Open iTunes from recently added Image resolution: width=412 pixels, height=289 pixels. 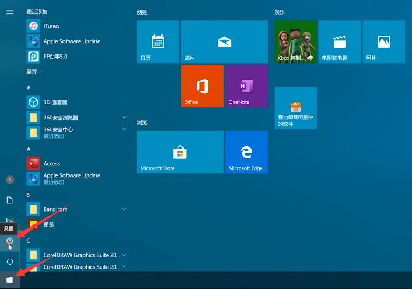click(76, 26)
